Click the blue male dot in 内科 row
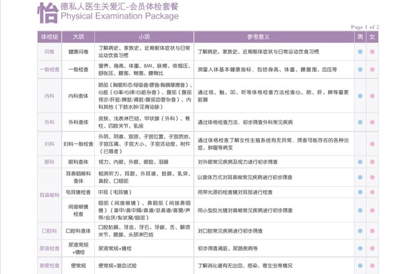This screenshot has height=274, width=415. pyautogui.click(x=360, y=96)
